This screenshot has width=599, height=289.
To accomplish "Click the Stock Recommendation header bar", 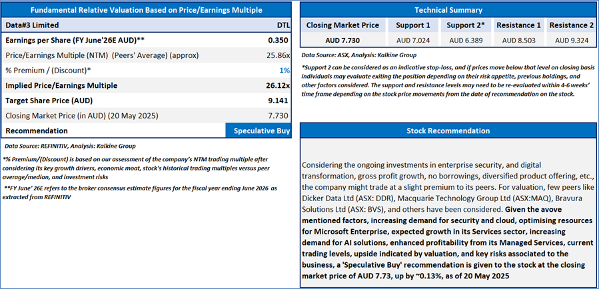I will pyautogui.click(x=448, y=131).
